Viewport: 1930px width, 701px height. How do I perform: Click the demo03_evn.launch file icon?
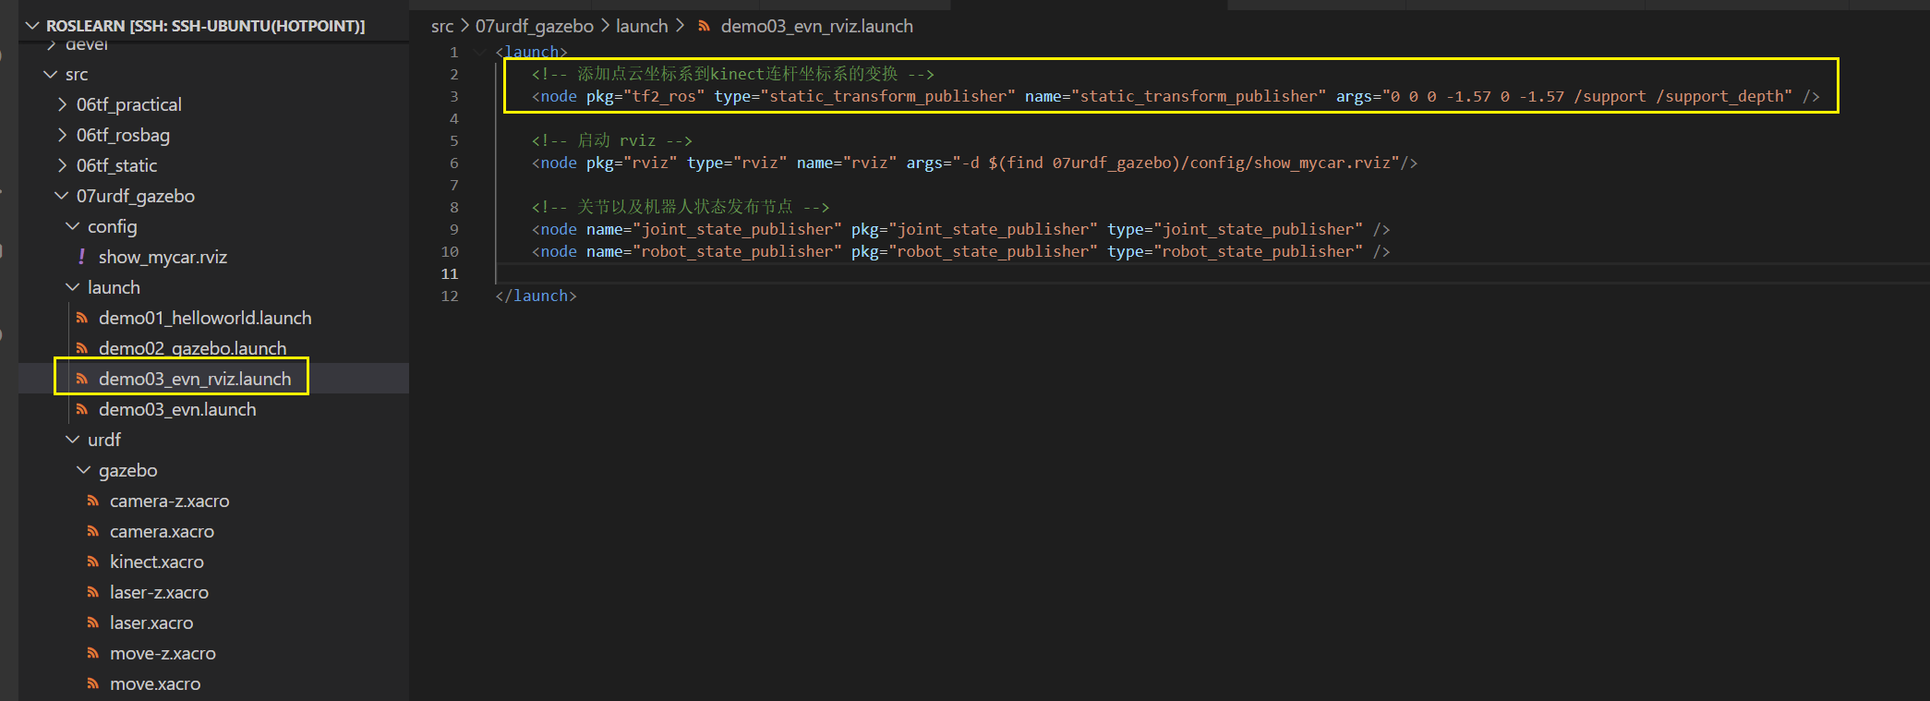[x=82, y=409]
